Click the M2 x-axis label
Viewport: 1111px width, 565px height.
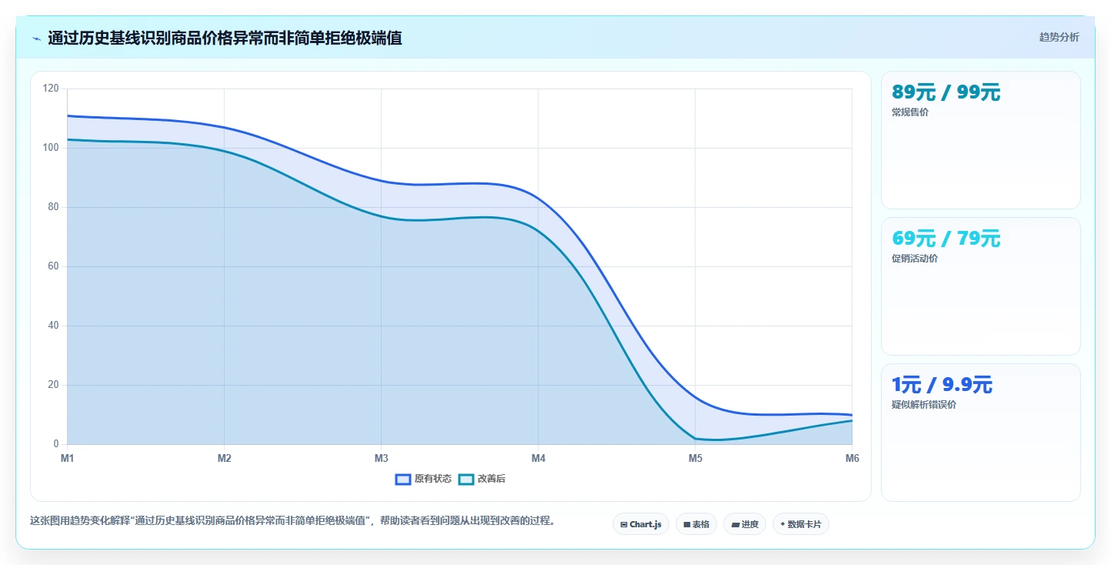[x=225, y=458]
